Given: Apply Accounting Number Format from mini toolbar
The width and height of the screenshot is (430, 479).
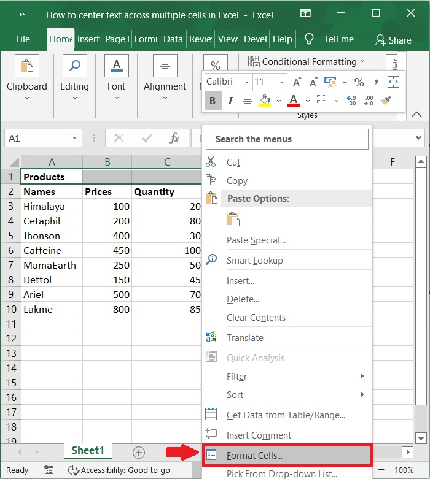Looking at the screenshot, I should coord(330,82).
